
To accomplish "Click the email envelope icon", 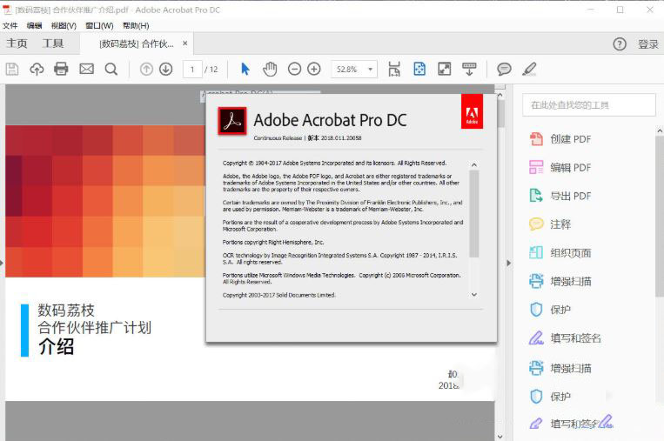I will point(86,69).
